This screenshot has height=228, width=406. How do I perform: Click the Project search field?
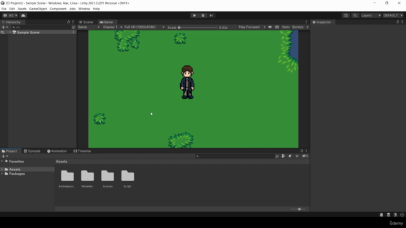click(x=235, y=156)
